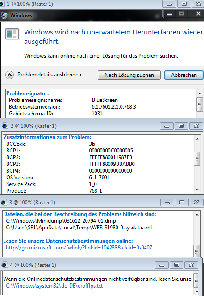
Task: Minimize window '4 @ 100% (Raster 1)'
Action: point(162,265)
